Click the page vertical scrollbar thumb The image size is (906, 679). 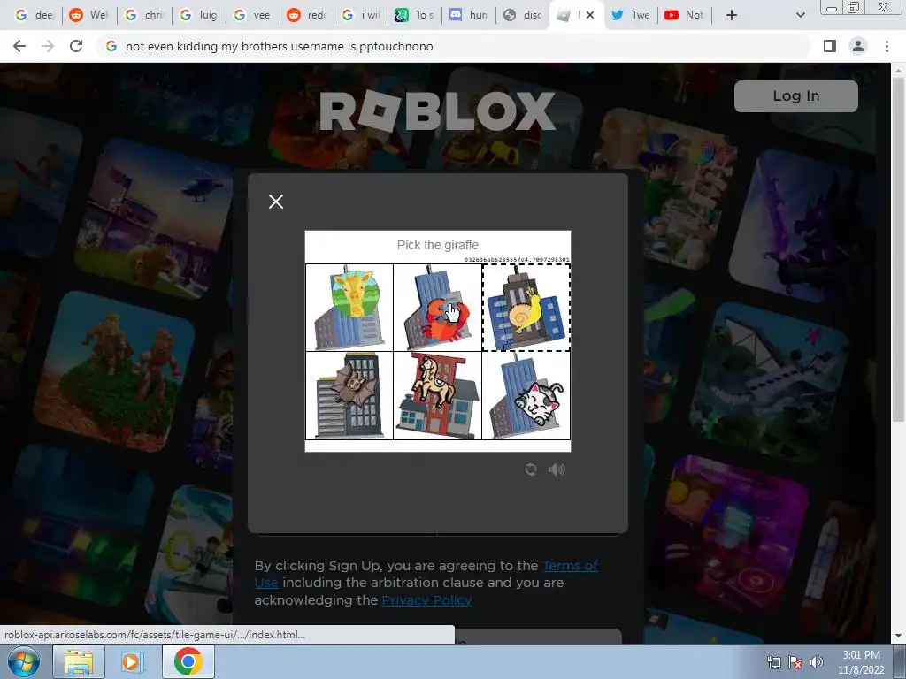click(x=898, y=248)
